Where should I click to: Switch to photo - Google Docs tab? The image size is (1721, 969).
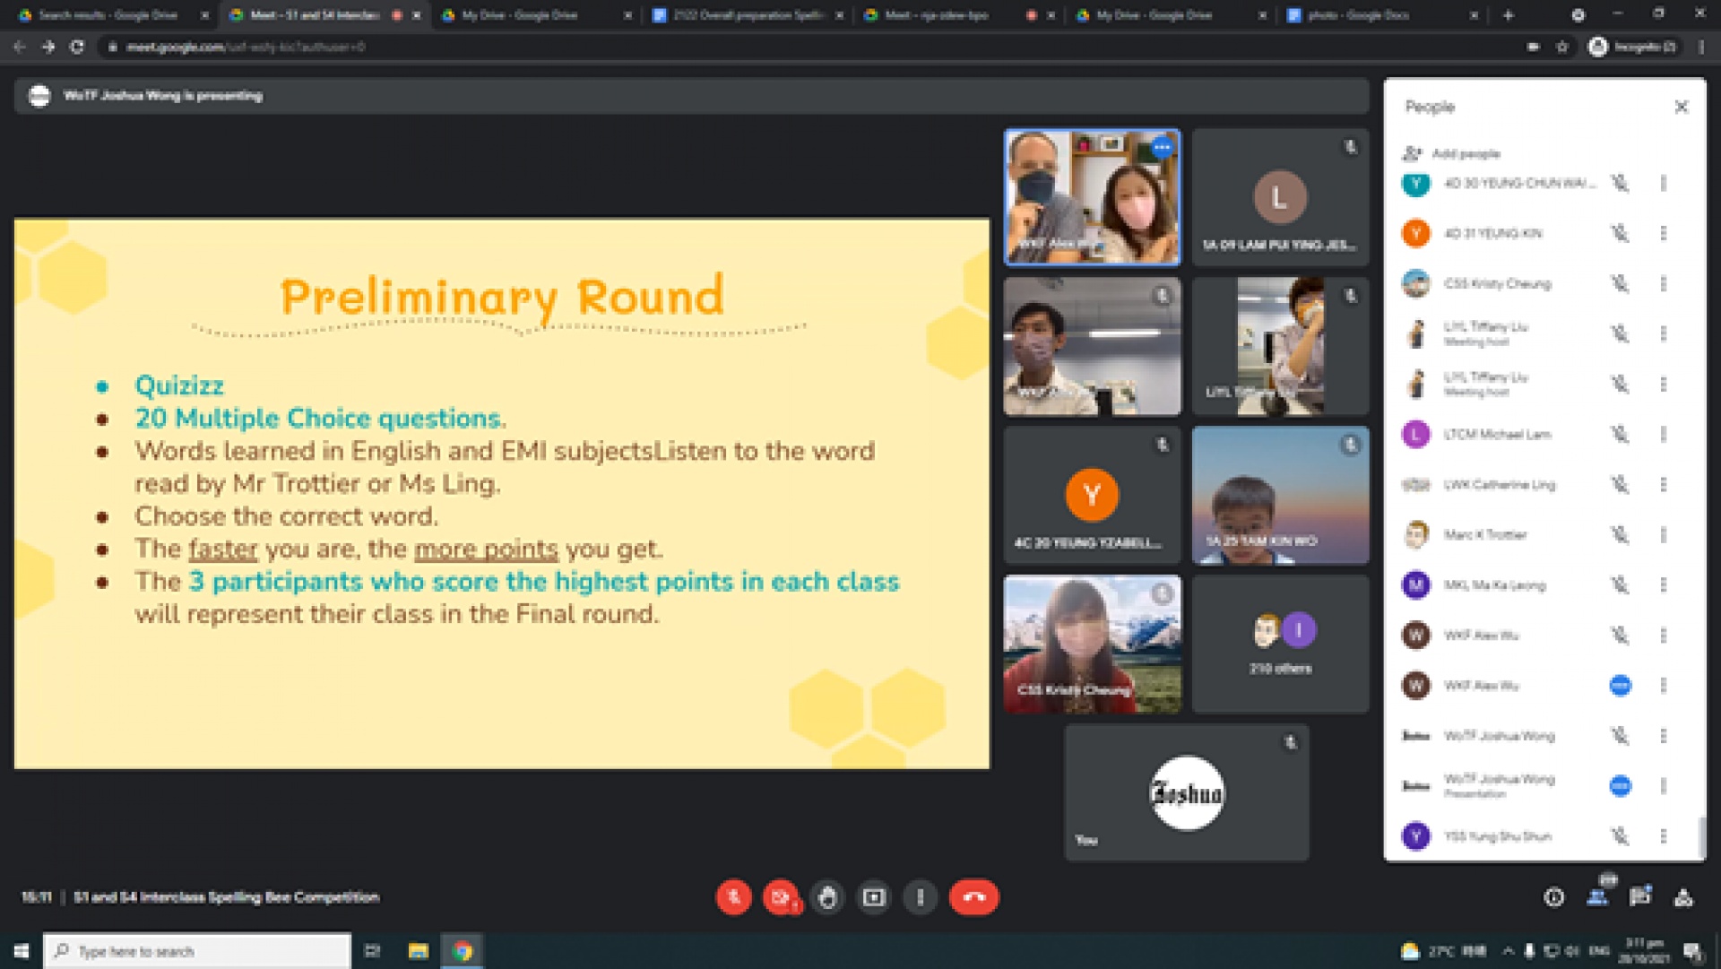[x=1358, y=15]
